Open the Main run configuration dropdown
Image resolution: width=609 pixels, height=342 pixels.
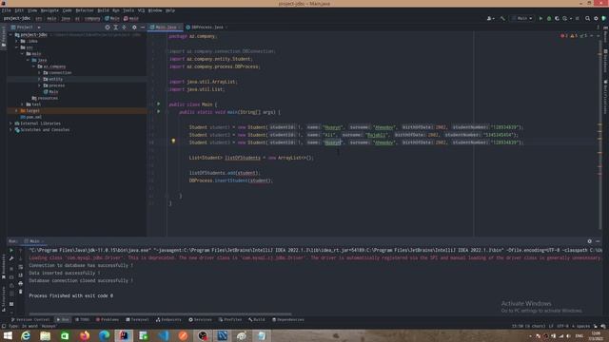point(522,18)
